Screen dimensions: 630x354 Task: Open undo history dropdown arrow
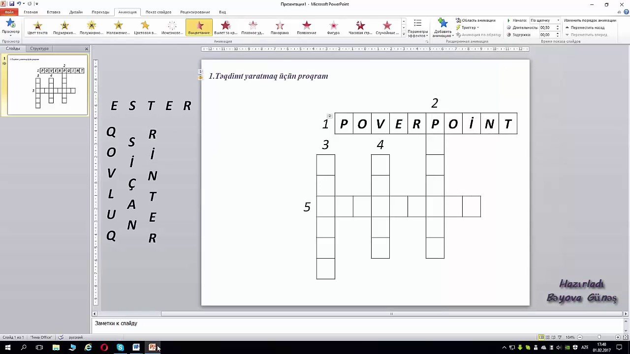(x=24, y=4)
